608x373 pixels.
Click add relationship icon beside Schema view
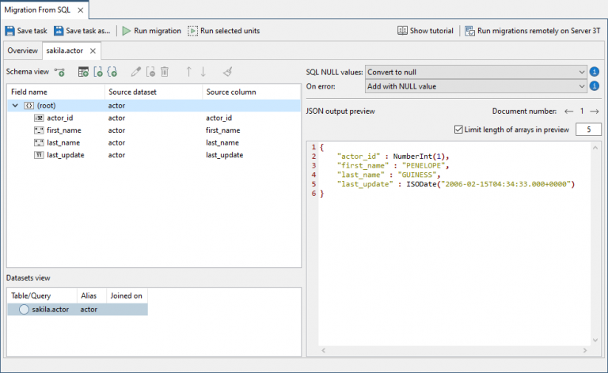coord(59,72)
